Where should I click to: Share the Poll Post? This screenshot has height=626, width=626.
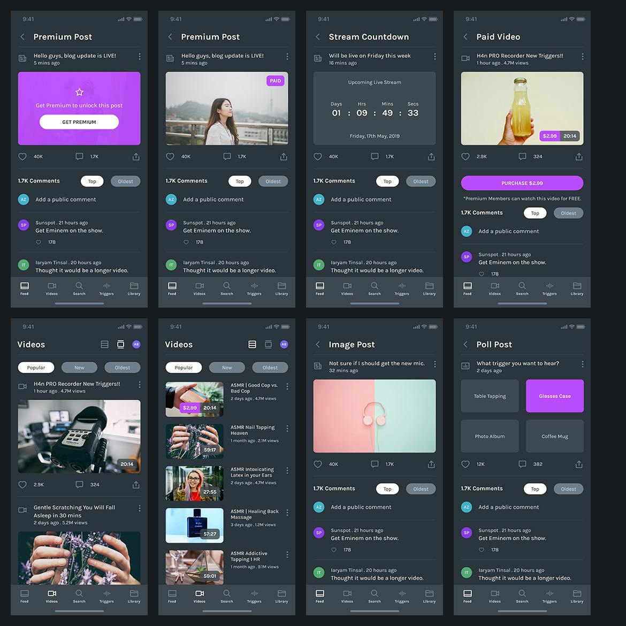coord(579,464)
